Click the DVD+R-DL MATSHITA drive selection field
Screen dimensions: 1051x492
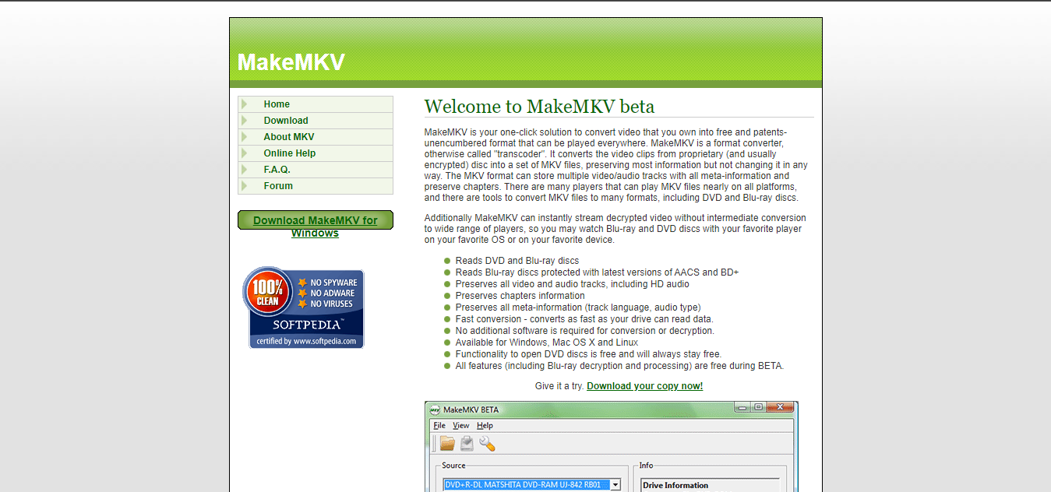coord(523,484)
